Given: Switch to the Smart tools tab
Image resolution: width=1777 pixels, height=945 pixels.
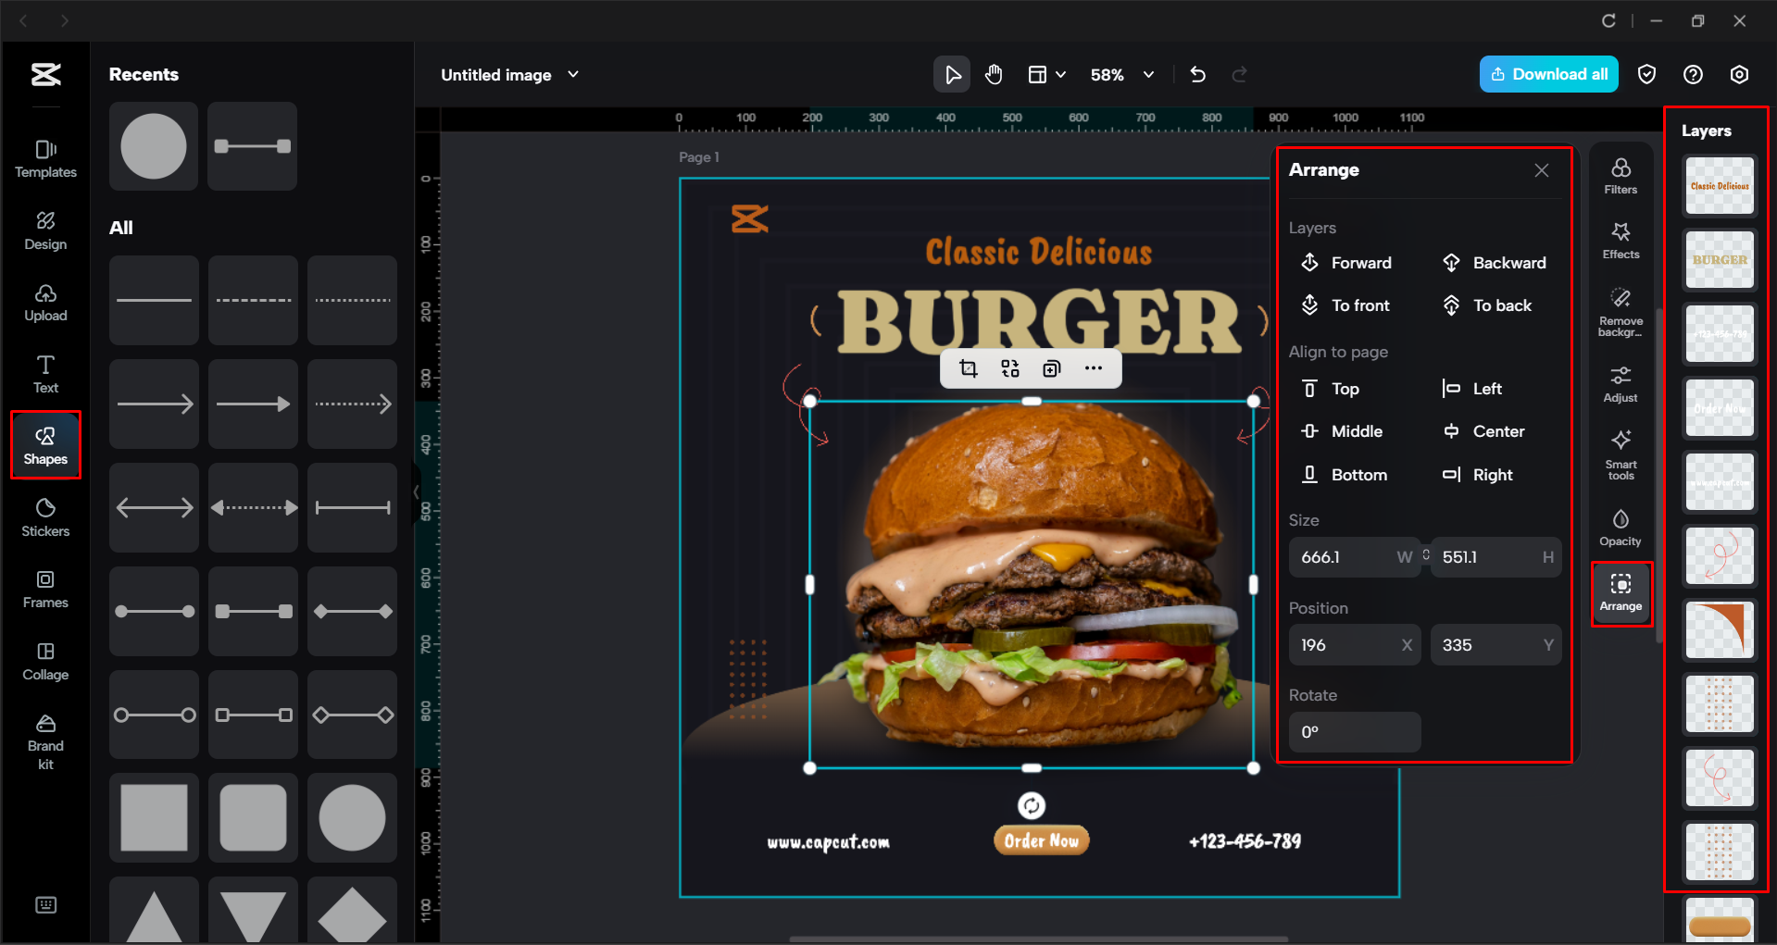Looking at the screenshot, I should (x=1620, y=454).
